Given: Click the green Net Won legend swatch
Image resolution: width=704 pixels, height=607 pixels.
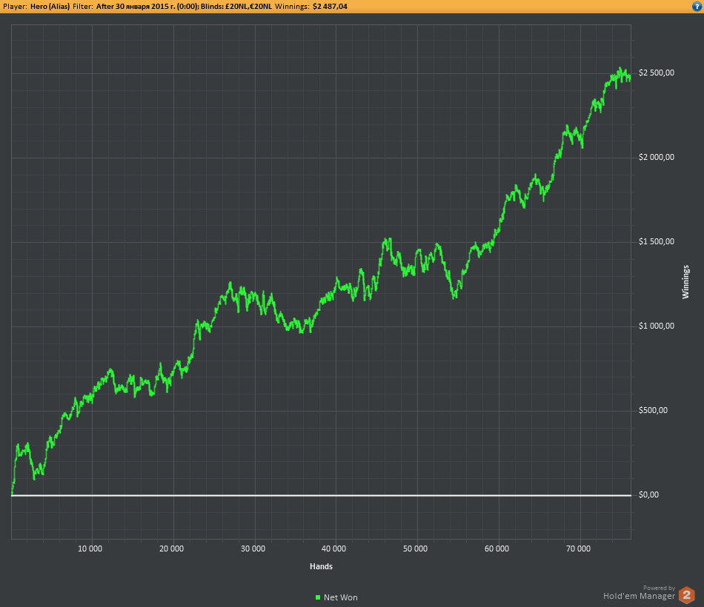Looking at the screenshot, I should coord(318,597).
